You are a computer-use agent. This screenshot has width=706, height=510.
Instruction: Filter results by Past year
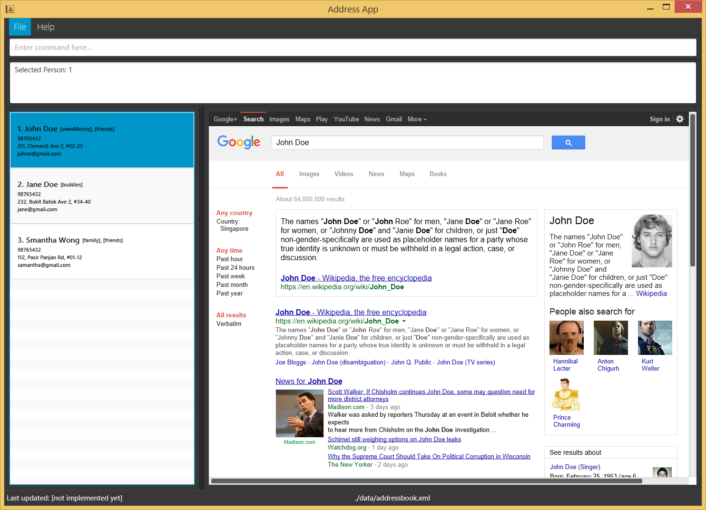(230, 294)
